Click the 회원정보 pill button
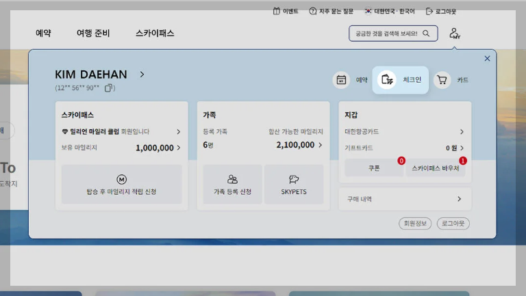The image size is (526, 296). (x=415, y=224)
